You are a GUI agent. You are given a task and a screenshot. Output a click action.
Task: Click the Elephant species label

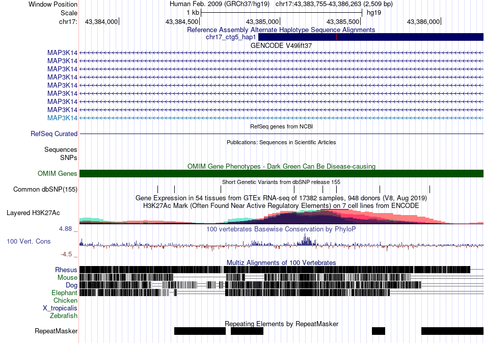pos(64,293)
